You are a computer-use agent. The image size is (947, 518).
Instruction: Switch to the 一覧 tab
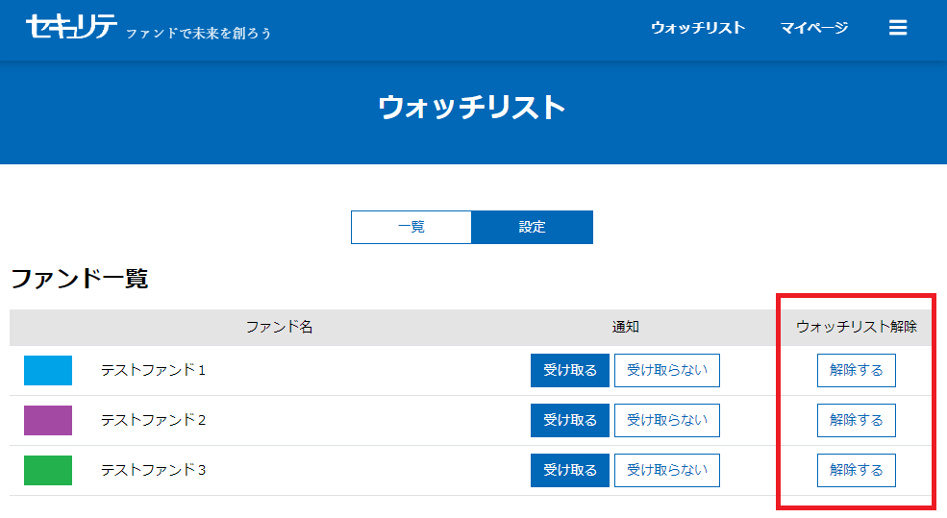(411, 227)
